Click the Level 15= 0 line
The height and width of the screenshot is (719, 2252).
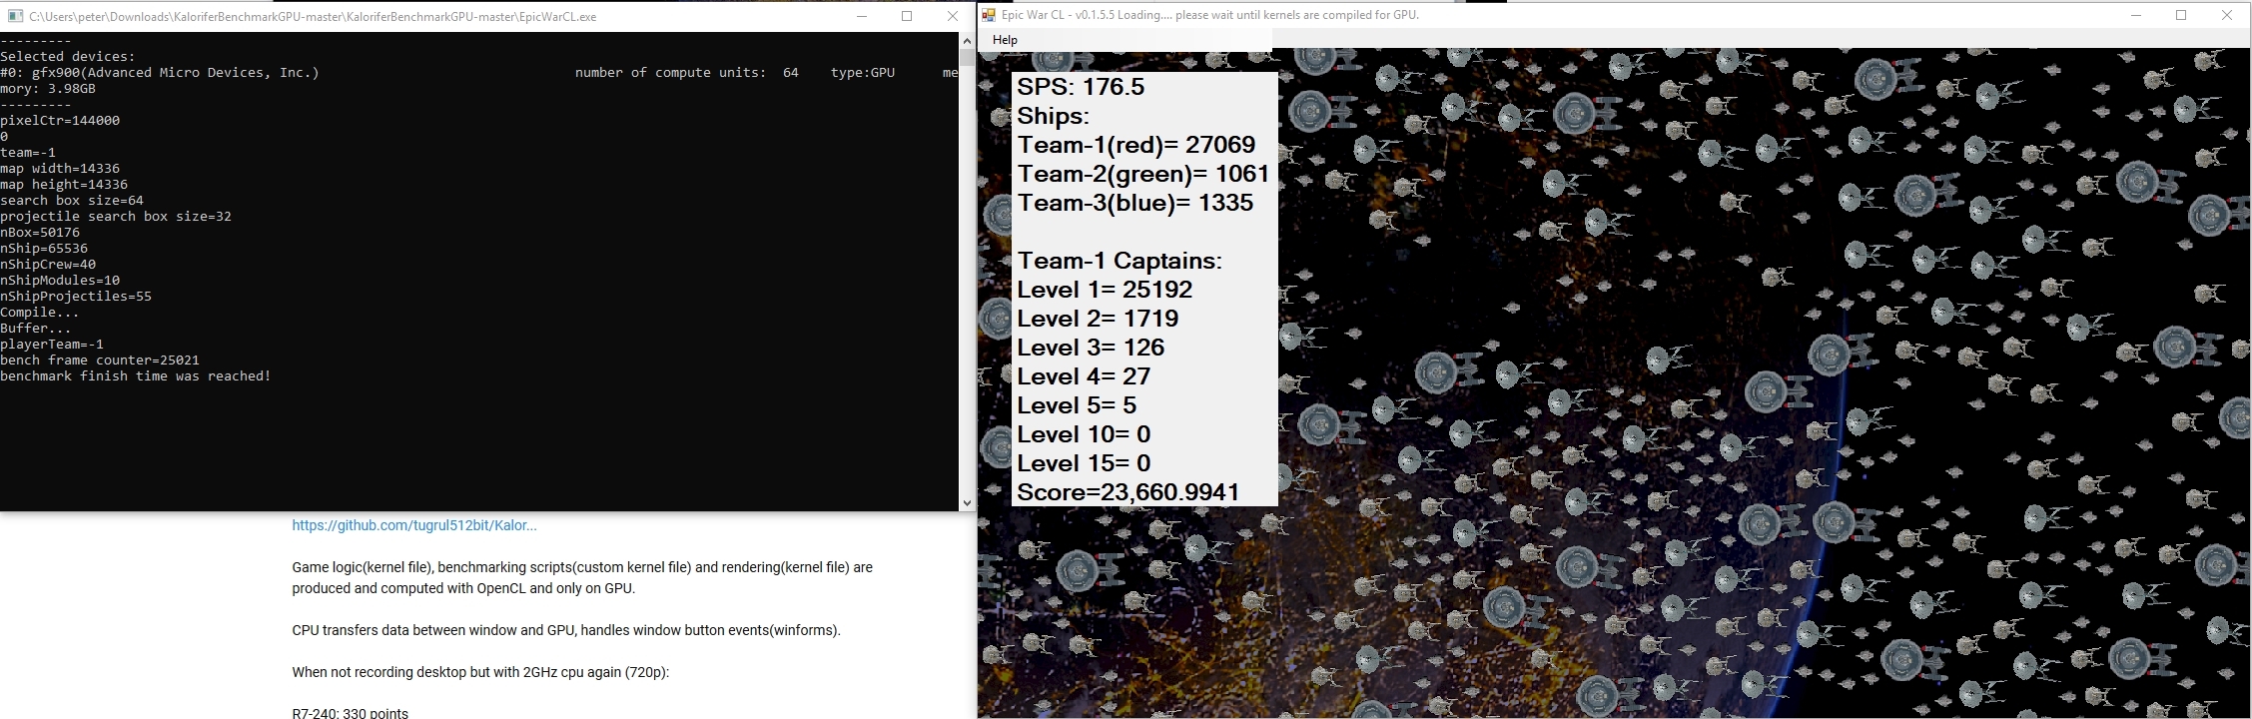[1084, 463]
